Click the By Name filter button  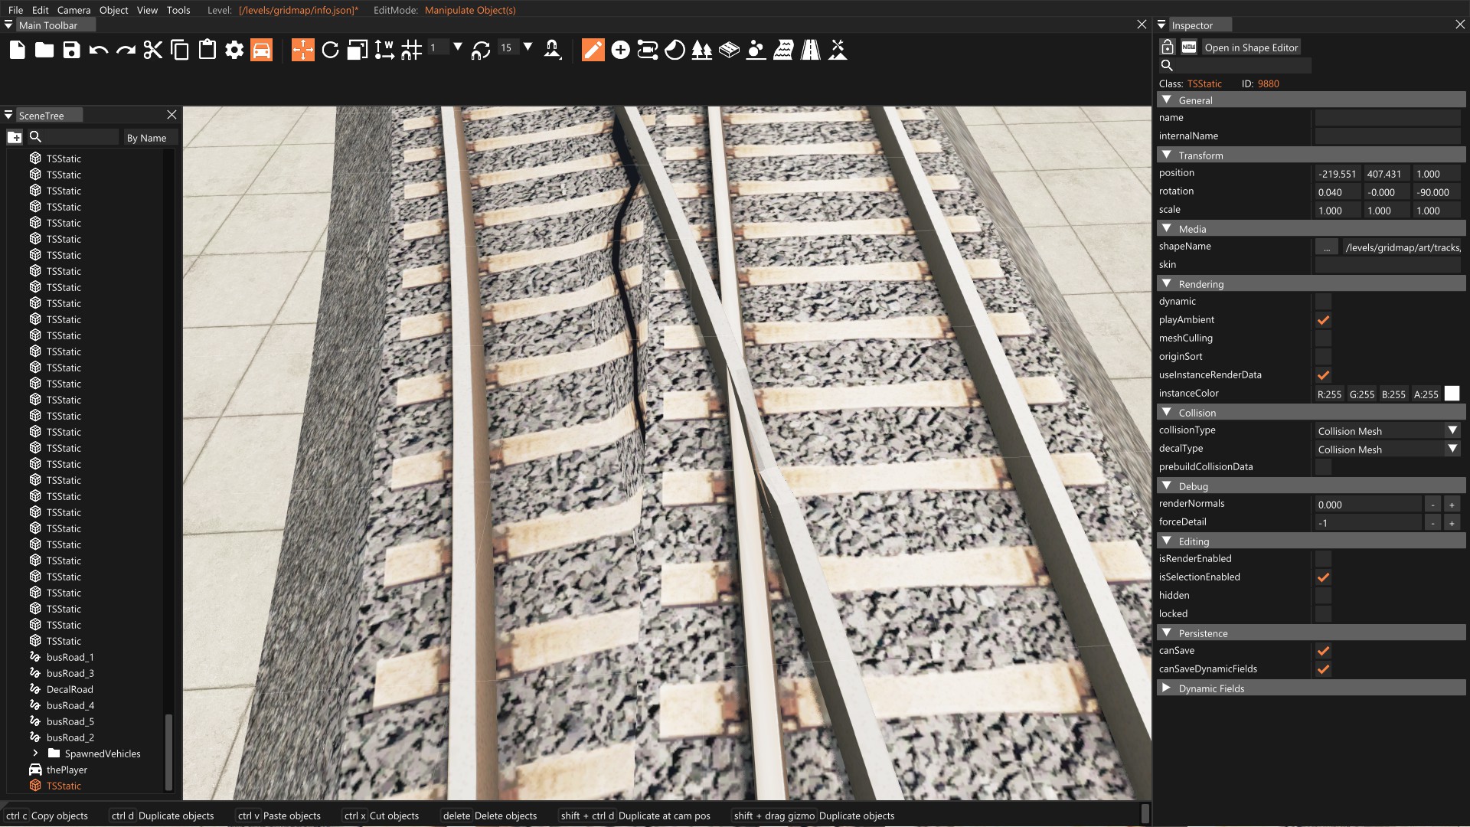pos(149,138)
